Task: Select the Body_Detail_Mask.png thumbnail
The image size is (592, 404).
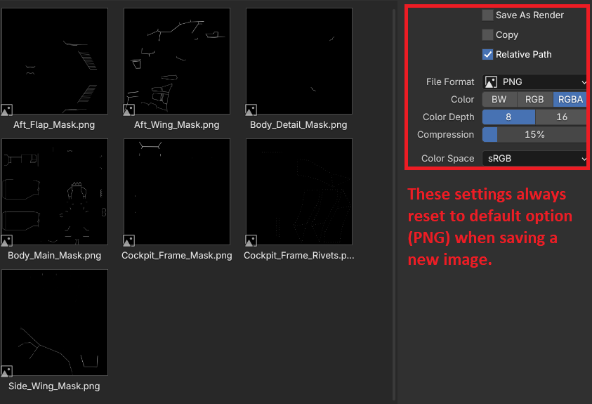Action: tap(299, 61)
